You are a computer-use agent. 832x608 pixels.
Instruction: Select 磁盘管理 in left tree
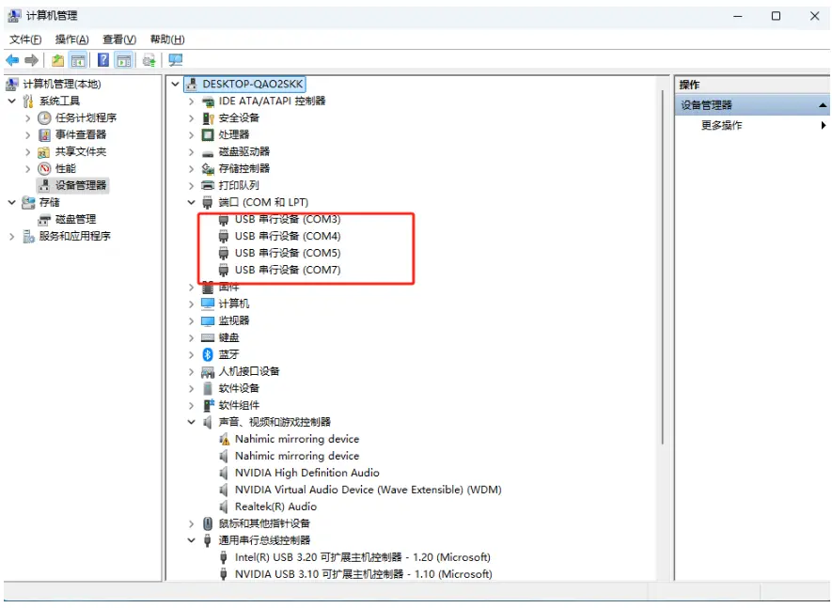76,219
